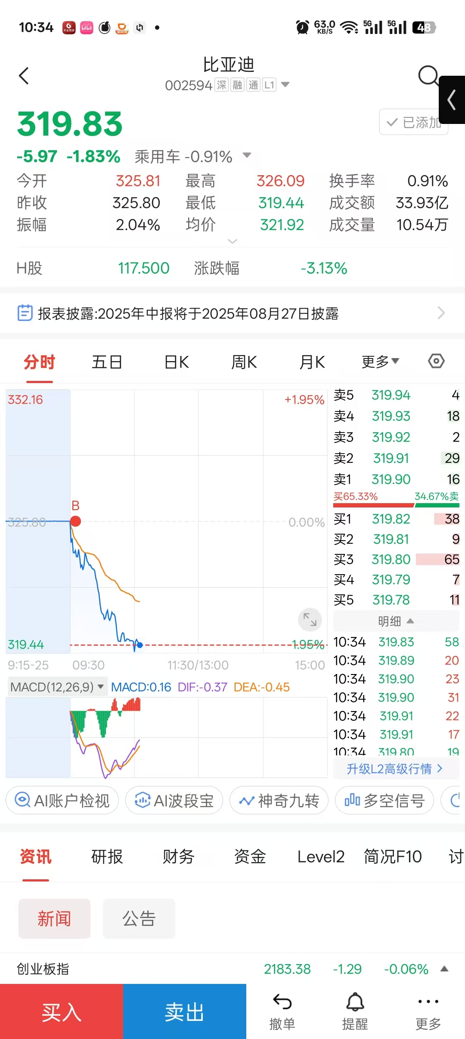Select the 资金 tab
465x1039 pixels.
coord(250,857)
